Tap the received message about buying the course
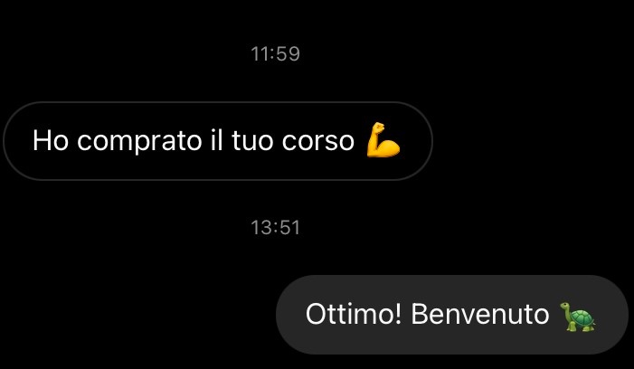The image size is (634, 369). click(x=218, y=141)
